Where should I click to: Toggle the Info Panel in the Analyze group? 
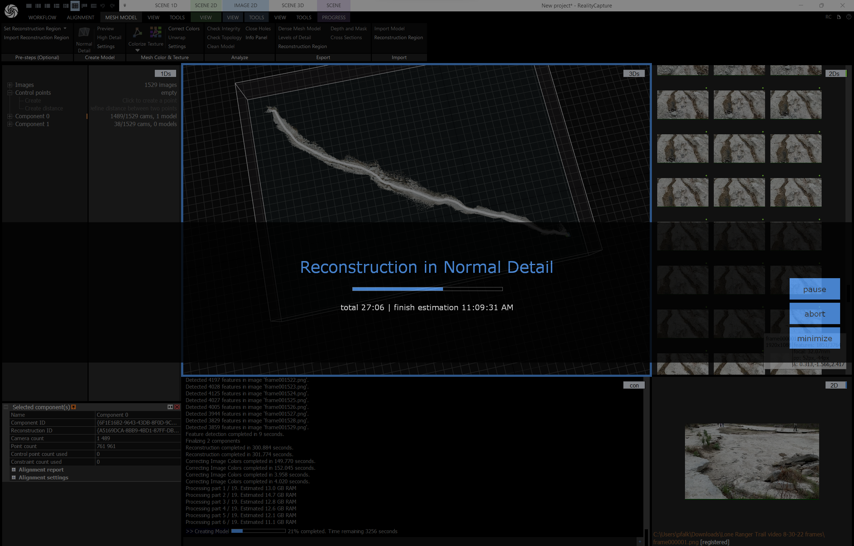click(x=256, y=37)
